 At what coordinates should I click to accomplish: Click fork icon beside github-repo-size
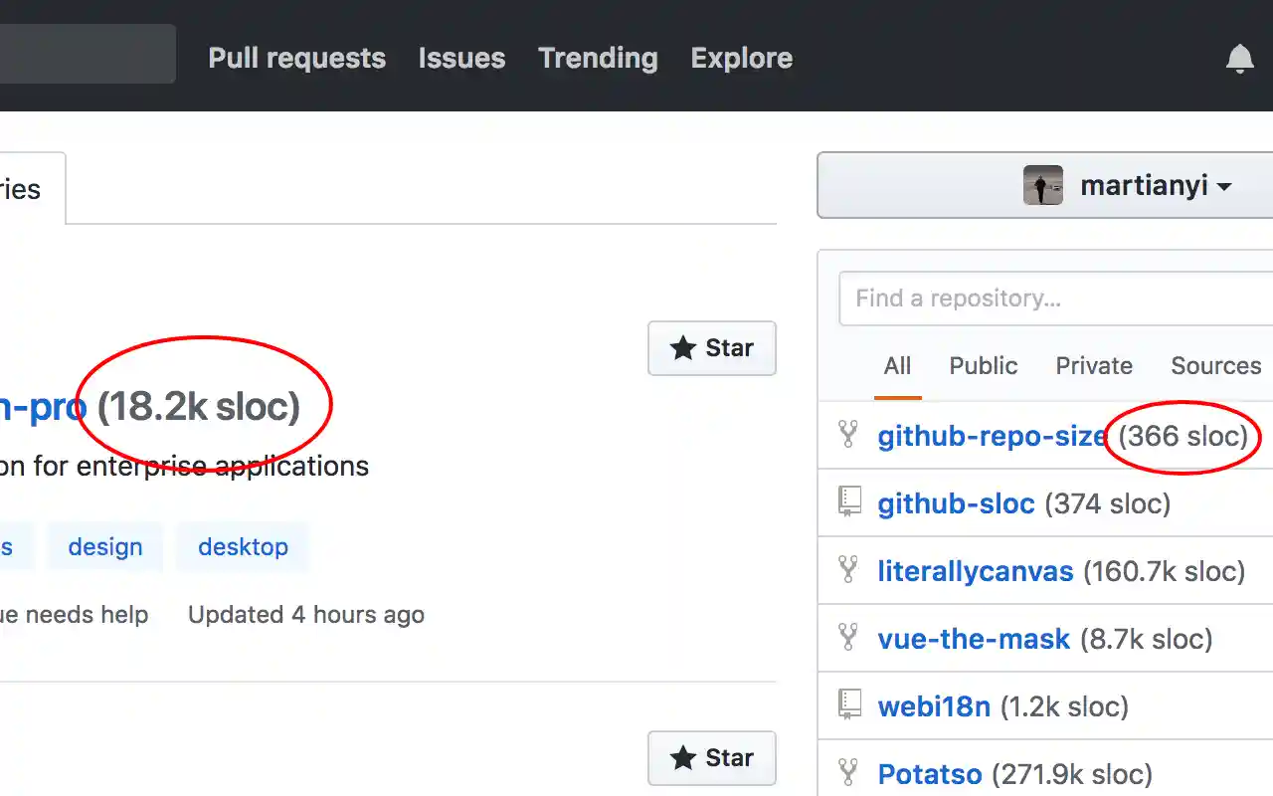pos(848,435)
